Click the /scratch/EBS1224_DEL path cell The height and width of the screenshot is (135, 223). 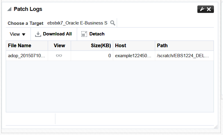184,56
